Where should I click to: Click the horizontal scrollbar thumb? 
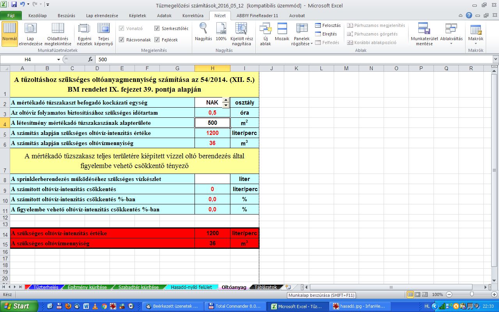(392, 287)
